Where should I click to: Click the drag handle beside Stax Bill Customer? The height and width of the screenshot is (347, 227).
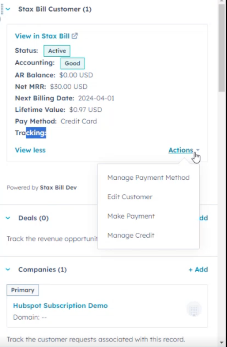tap(2, 9)
